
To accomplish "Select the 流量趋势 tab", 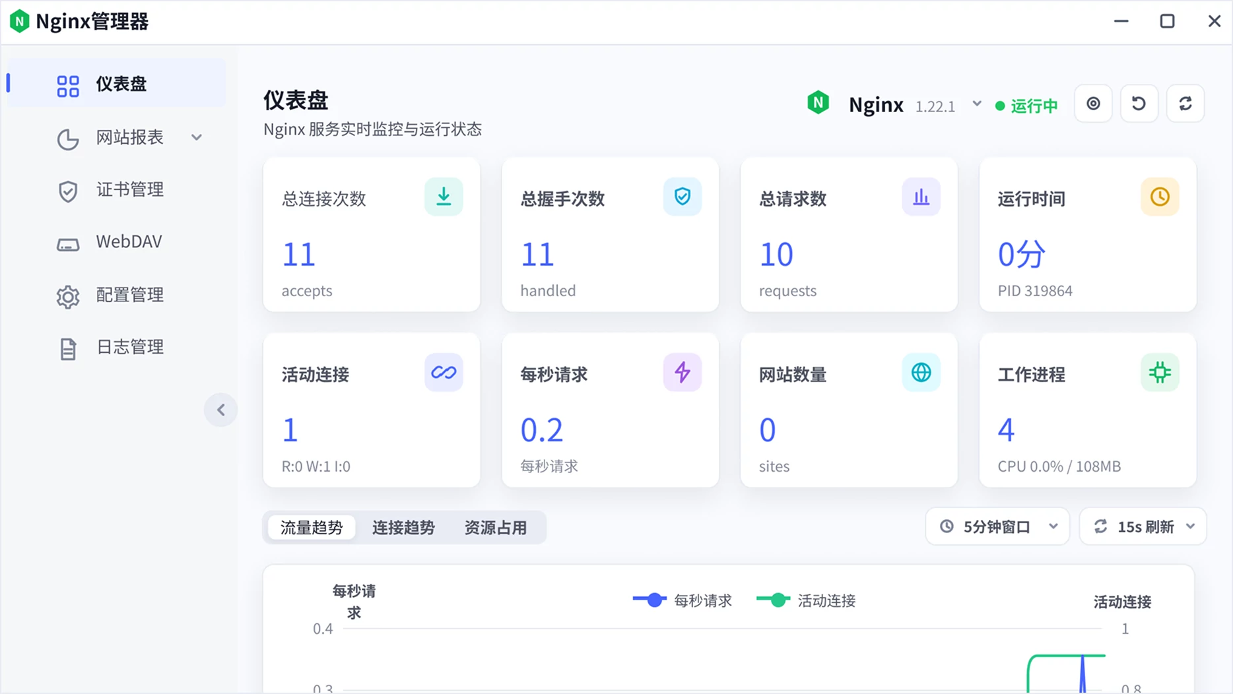I will [x=312, y=528].
